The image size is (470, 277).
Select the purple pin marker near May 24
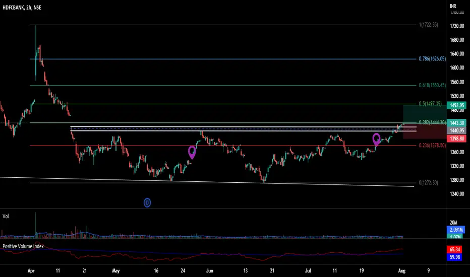(x=192, y=152)
